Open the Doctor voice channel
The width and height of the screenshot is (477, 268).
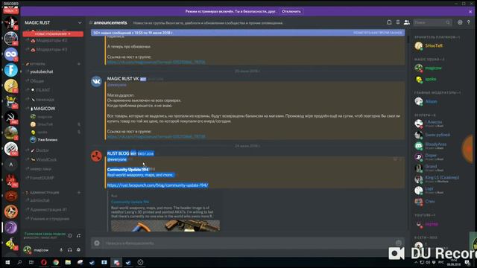(x=42, y=150)
